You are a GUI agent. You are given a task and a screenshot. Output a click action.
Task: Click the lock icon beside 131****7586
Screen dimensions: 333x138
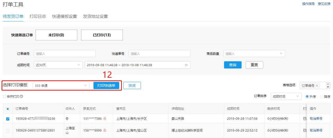(105, 119)
